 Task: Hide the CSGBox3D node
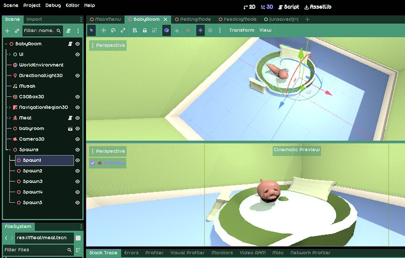pyautogui.click(x=78, y=97)
